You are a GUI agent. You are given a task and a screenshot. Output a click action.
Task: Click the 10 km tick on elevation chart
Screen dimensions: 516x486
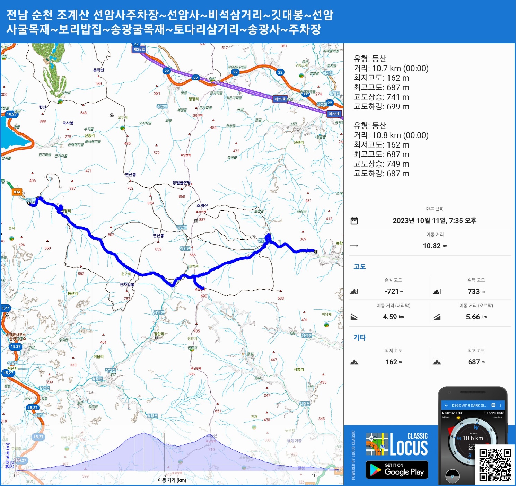(x=314, y=476)
